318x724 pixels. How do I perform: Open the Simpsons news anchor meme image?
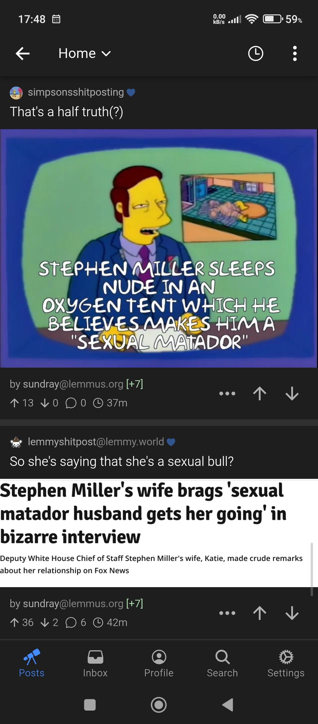coord(159,248)
